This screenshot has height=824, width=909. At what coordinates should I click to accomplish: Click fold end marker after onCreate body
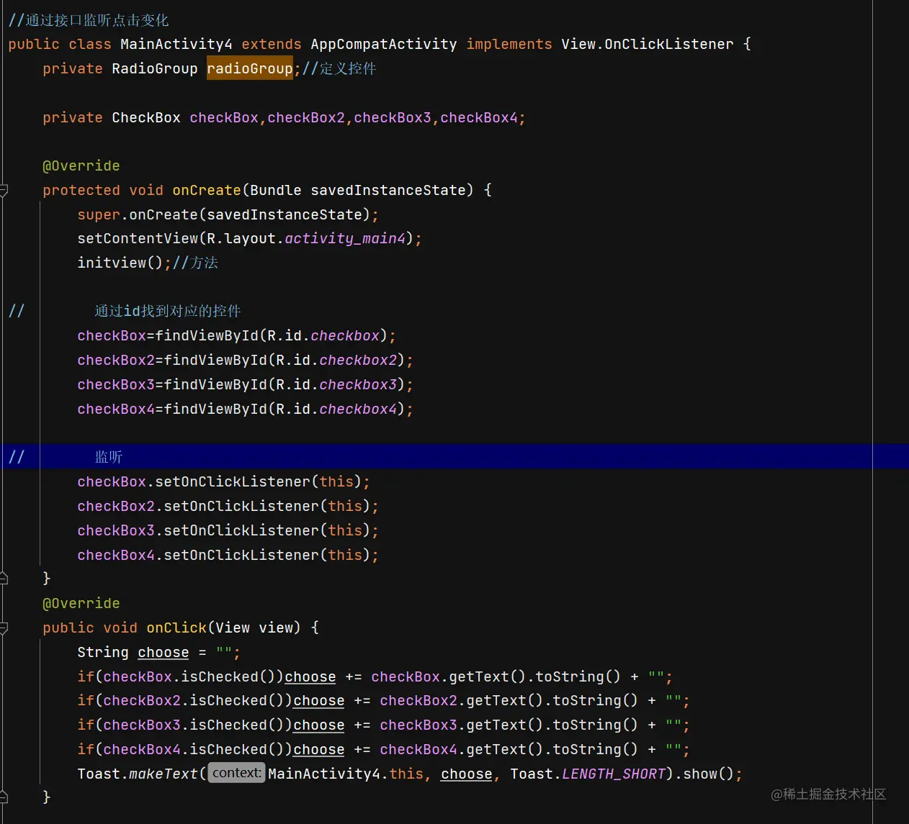click(4, 578)
